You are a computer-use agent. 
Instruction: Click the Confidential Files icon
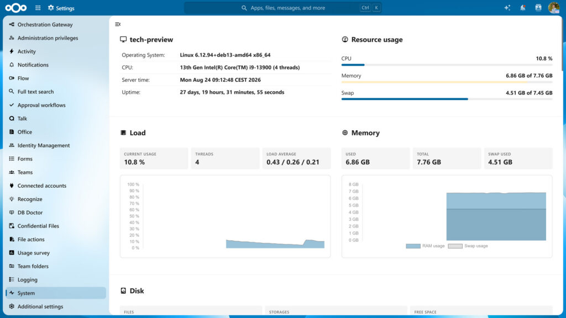click(x=12, y=226)
